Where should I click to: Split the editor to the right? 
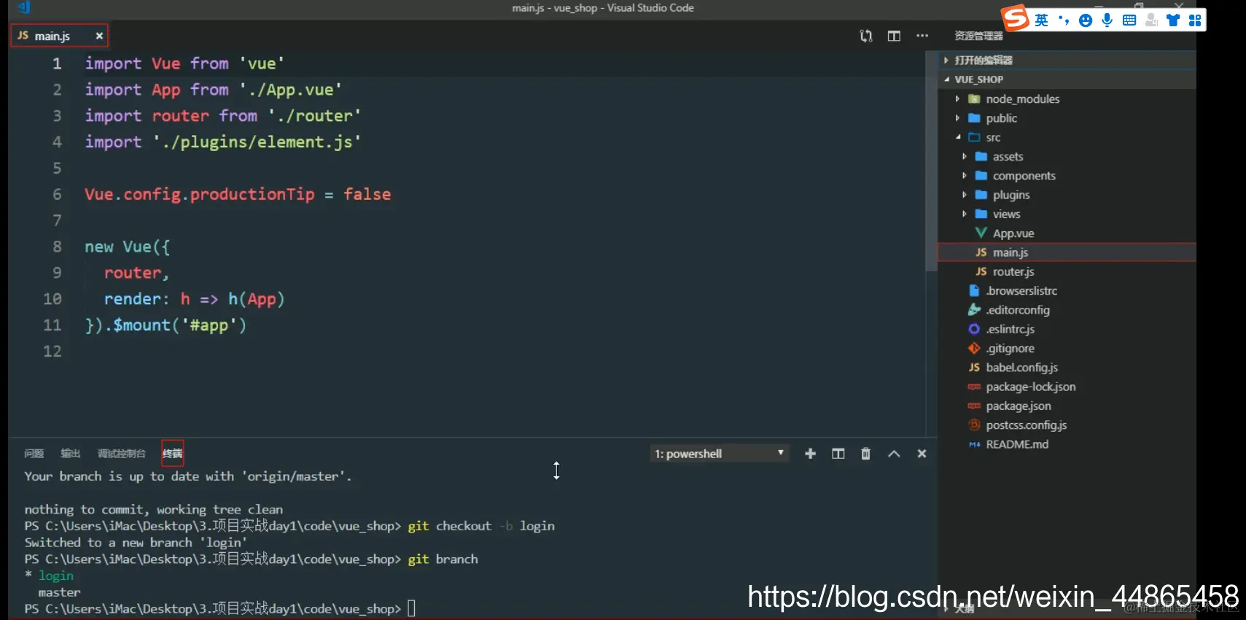click(x=894, y=36)
